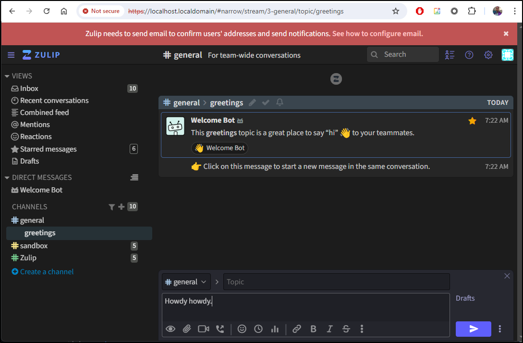Viewport: 523px width, 343px height.
Task: Show more compose formatting options
Action: click(362, 329)
